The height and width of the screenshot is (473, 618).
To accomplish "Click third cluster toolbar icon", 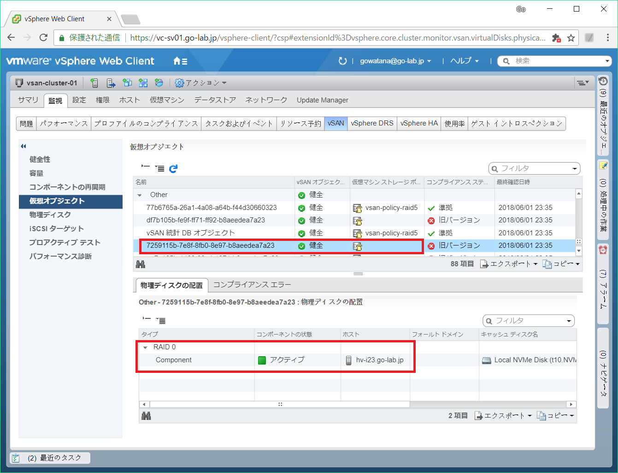I will coord(127,83).
